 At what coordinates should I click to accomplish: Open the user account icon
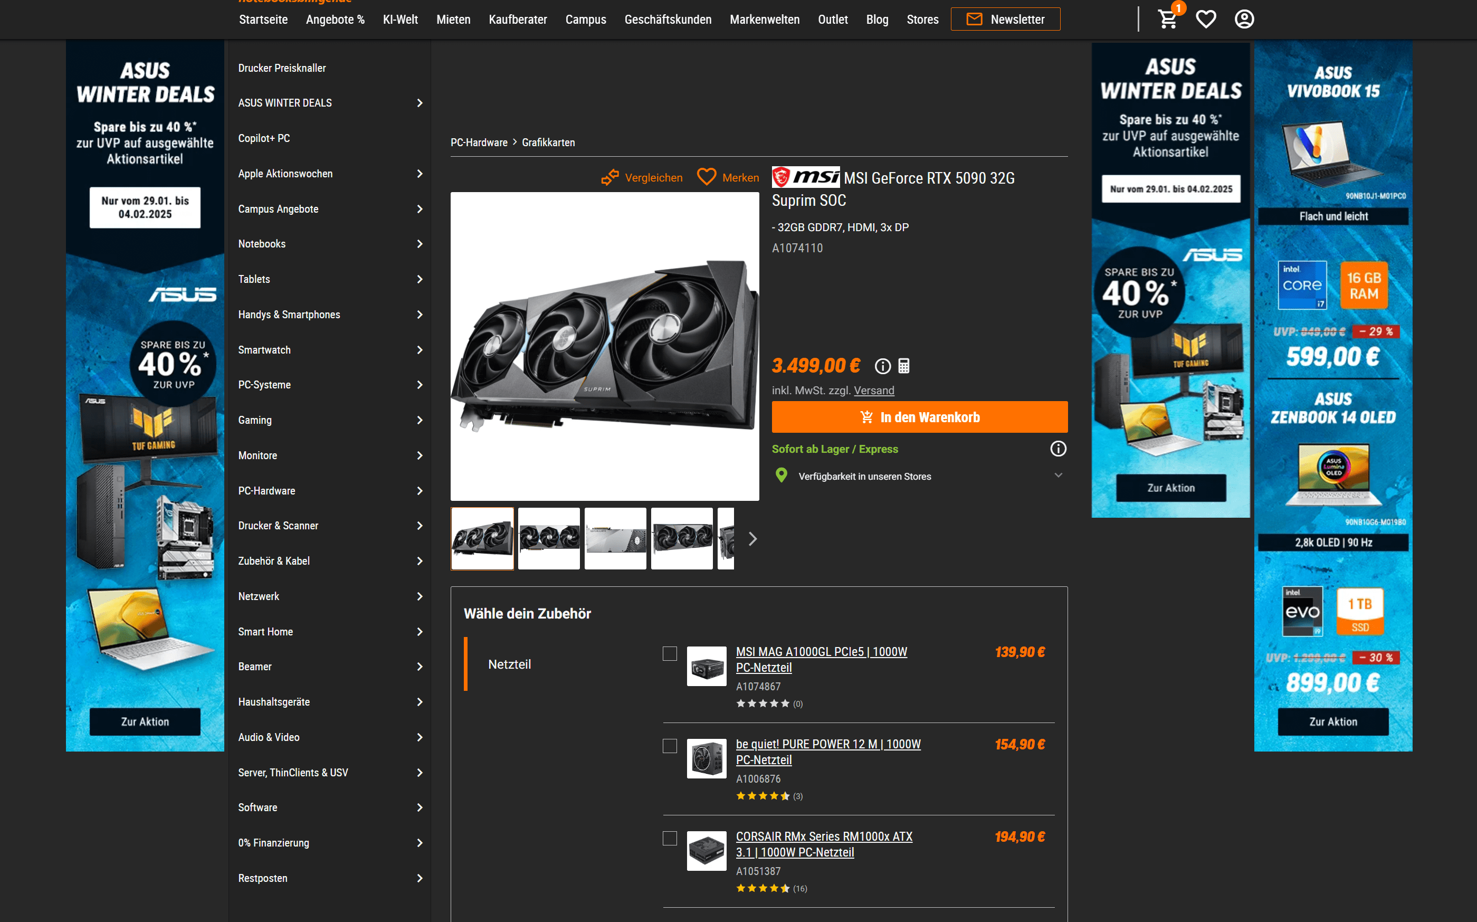(x=1244, y=19)
